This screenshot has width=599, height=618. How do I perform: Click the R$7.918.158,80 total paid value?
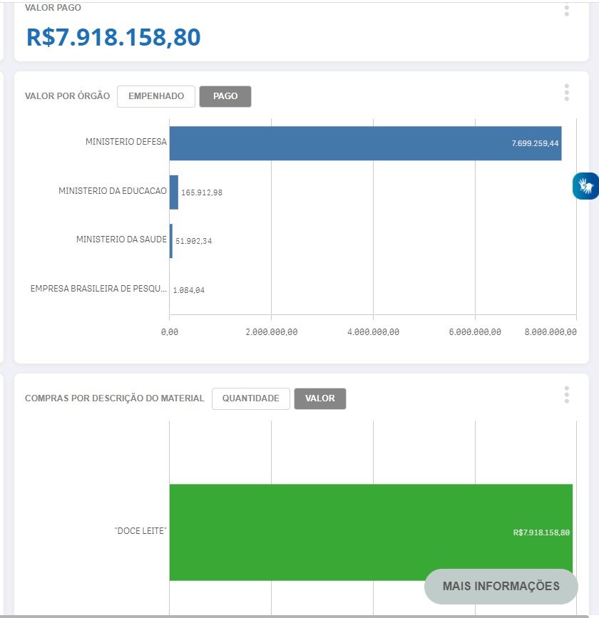[113, 37]
